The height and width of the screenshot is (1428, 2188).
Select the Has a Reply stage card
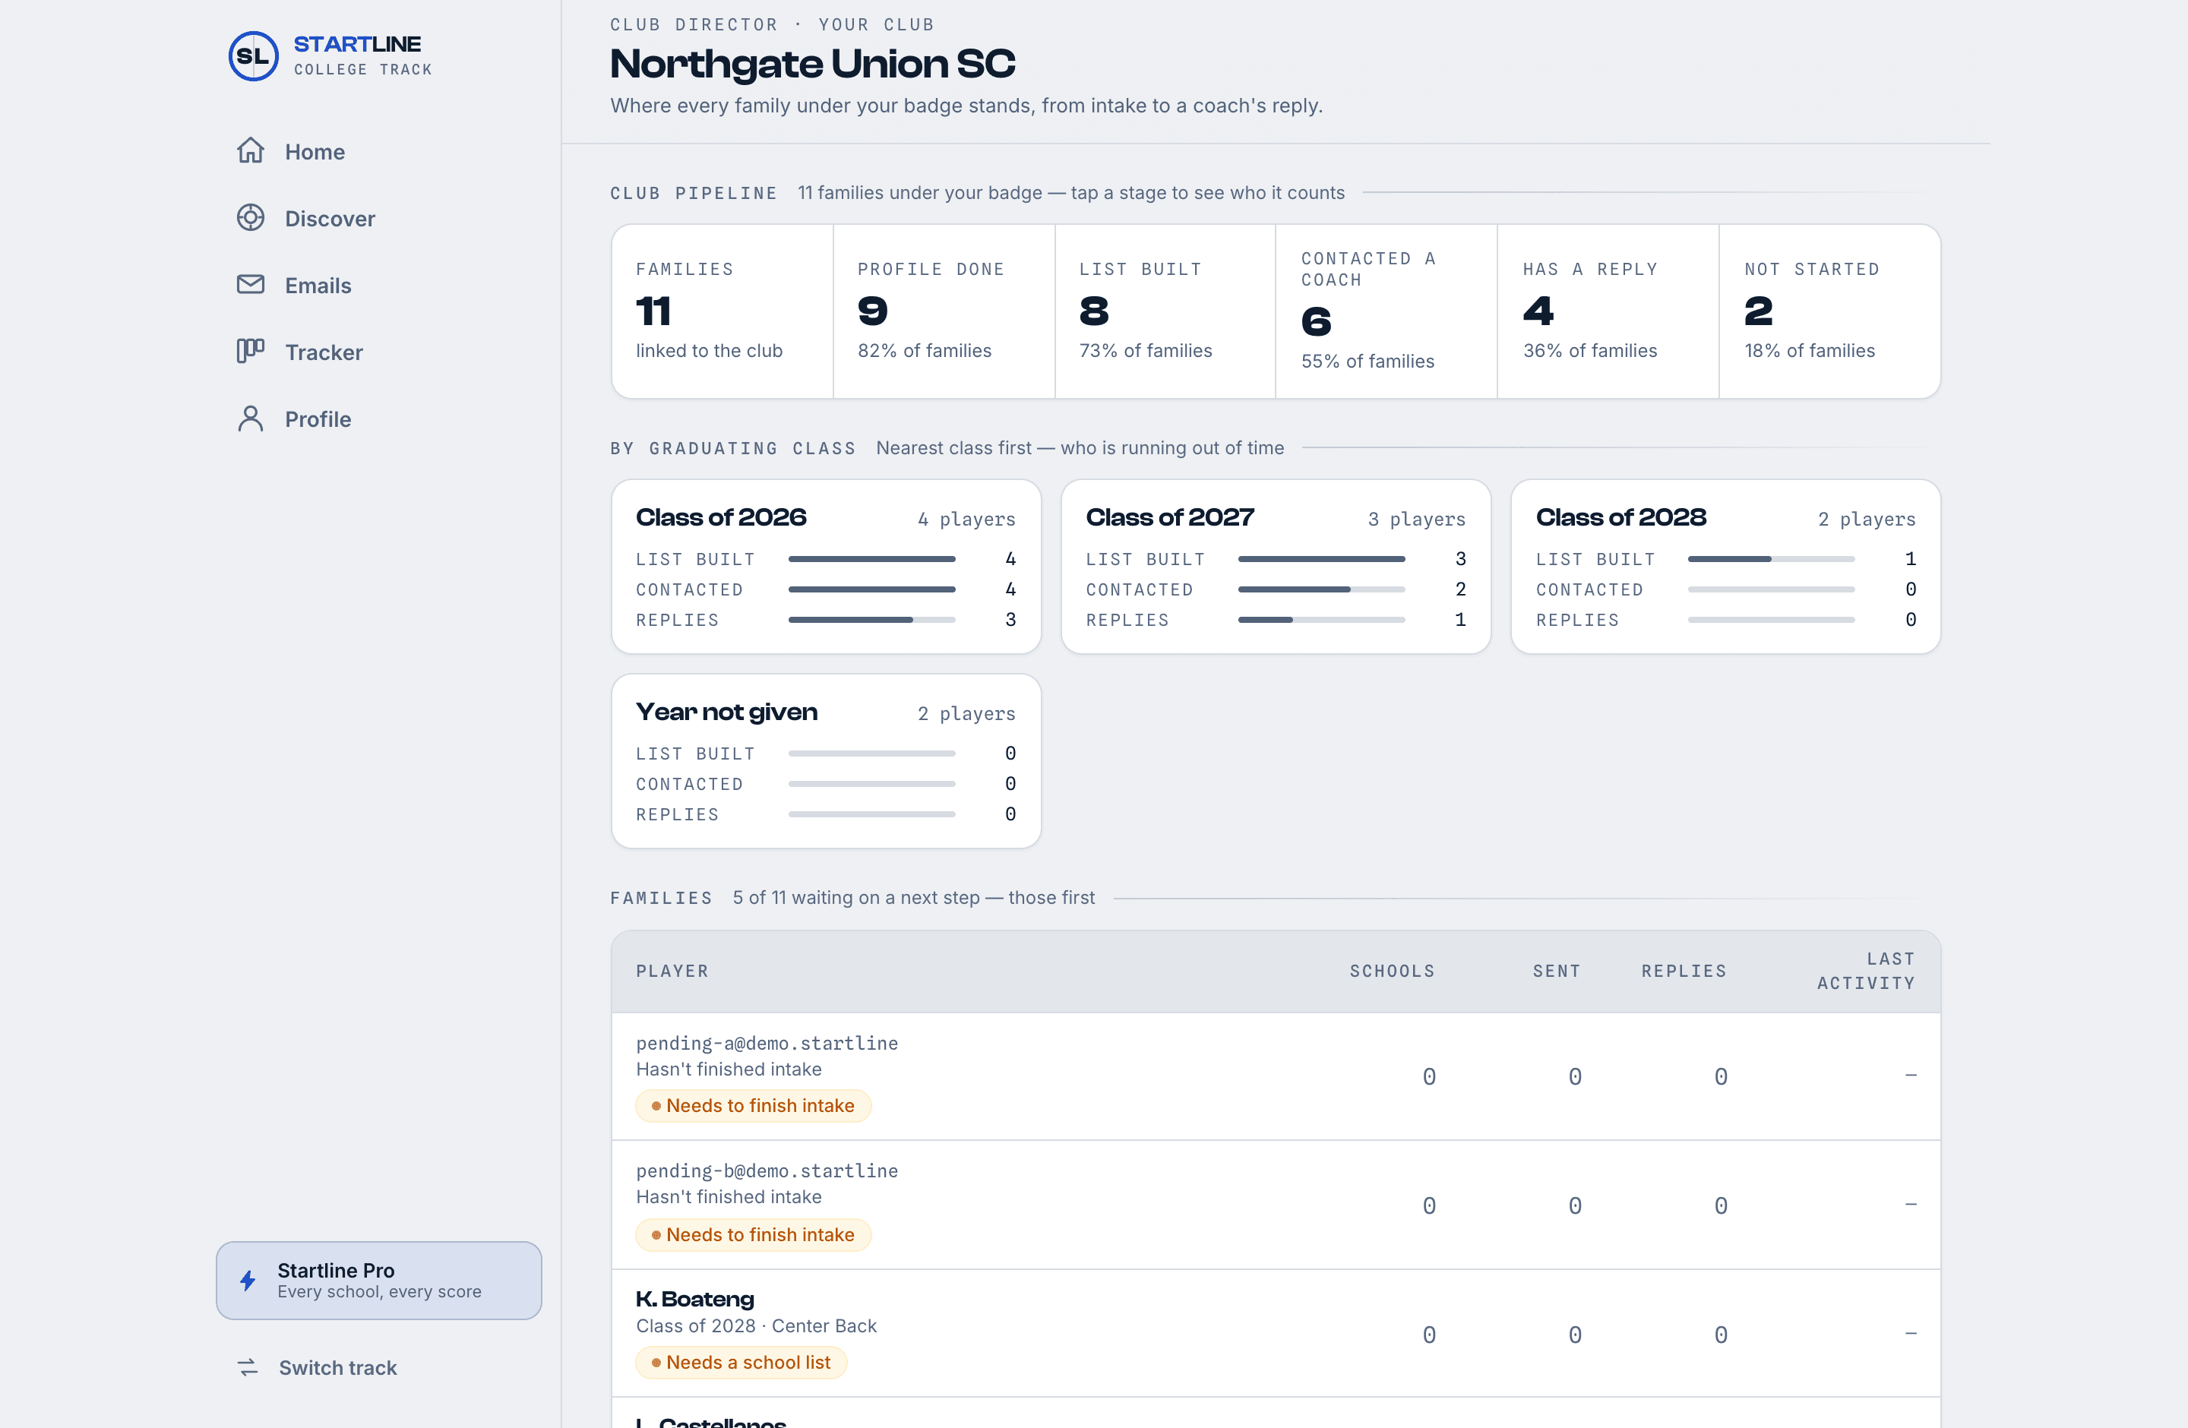pos(1608,311)
